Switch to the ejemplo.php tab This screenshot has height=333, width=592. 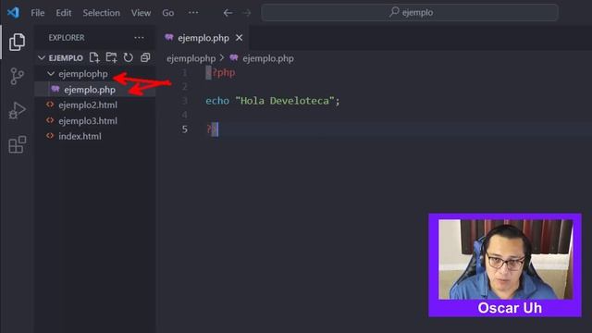(203, 38)
